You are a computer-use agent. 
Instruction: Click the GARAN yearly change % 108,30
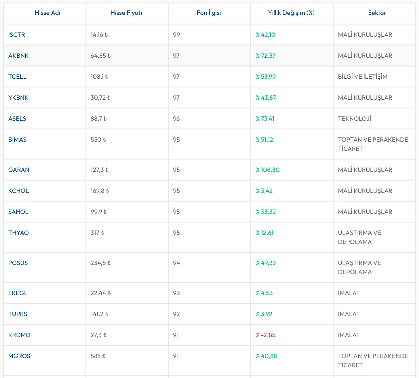pos(268,170)
